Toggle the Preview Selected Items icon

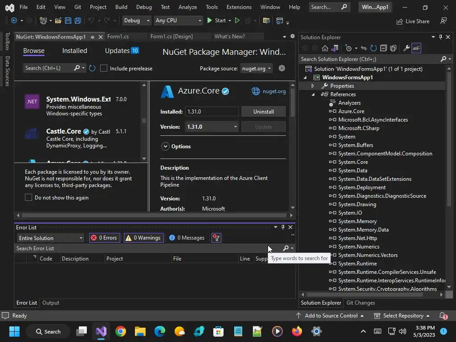(416, 48)
